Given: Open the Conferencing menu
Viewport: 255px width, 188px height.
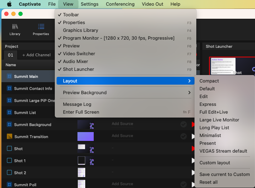Looking at the screenshot, I should (120, 4).
